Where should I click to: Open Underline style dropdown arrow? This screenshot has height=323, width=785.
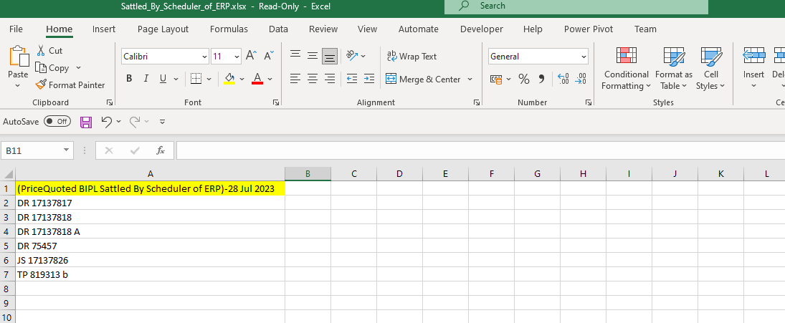click(176, 79)
